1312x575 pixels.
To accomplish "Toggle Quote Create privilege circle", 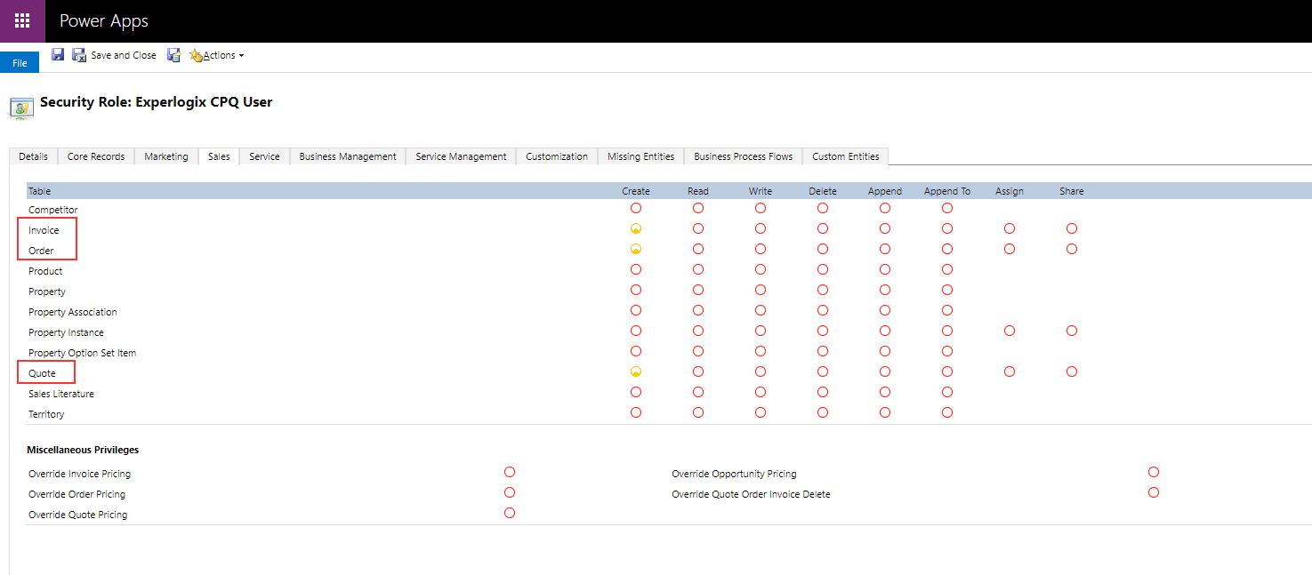I will pyautogui.click(x=636, y=371).
